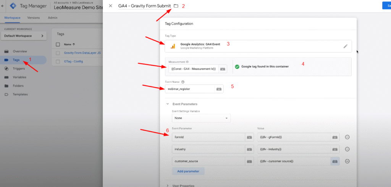Check the Gravity From DataLayer JS row checkbox

[58, 53]
